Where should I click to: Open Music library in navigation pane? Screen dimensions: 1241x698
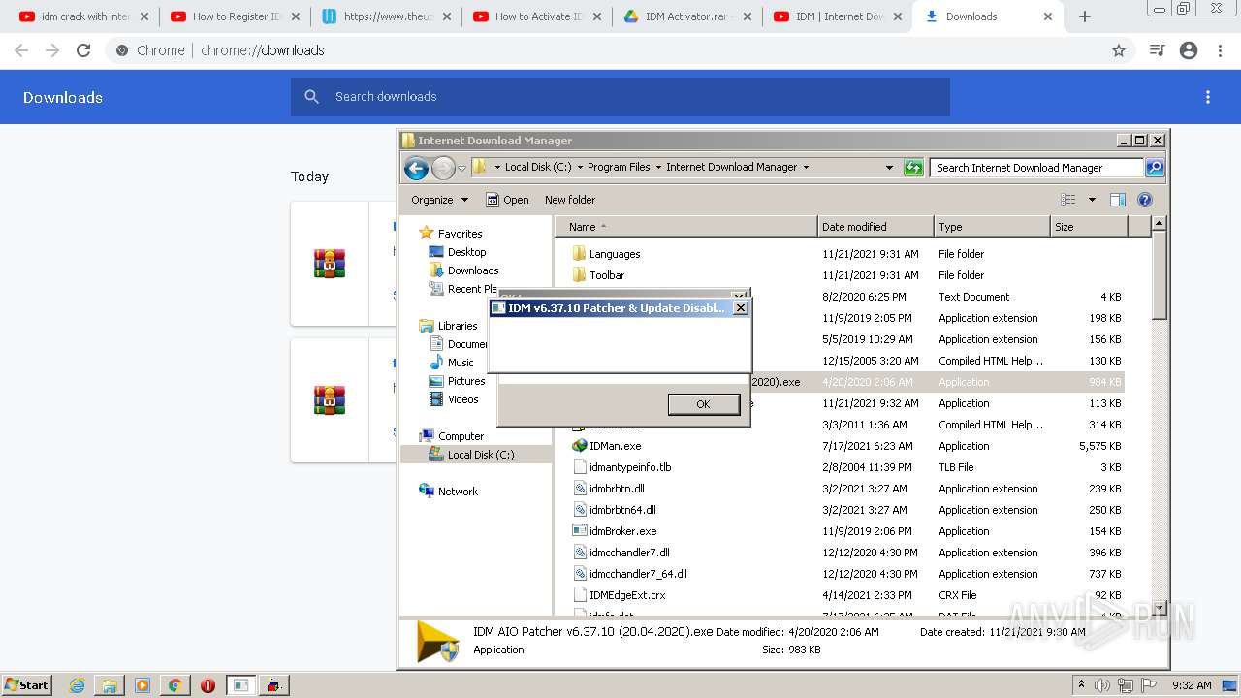pos(461,363)
